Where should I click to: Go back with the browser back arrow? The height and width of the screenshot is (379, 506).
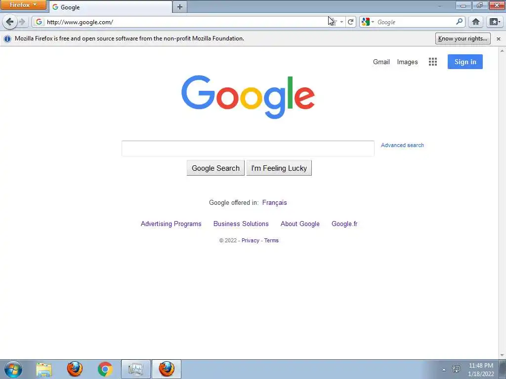click(10, 22)
